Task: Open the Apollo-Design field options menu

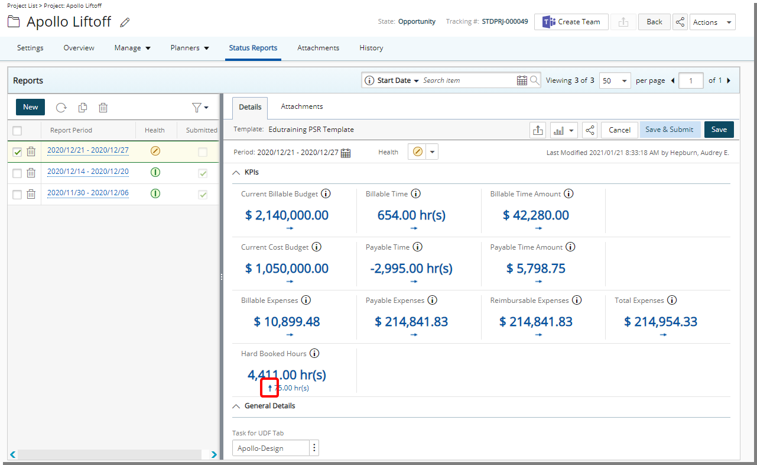Action: pos(314,448)
